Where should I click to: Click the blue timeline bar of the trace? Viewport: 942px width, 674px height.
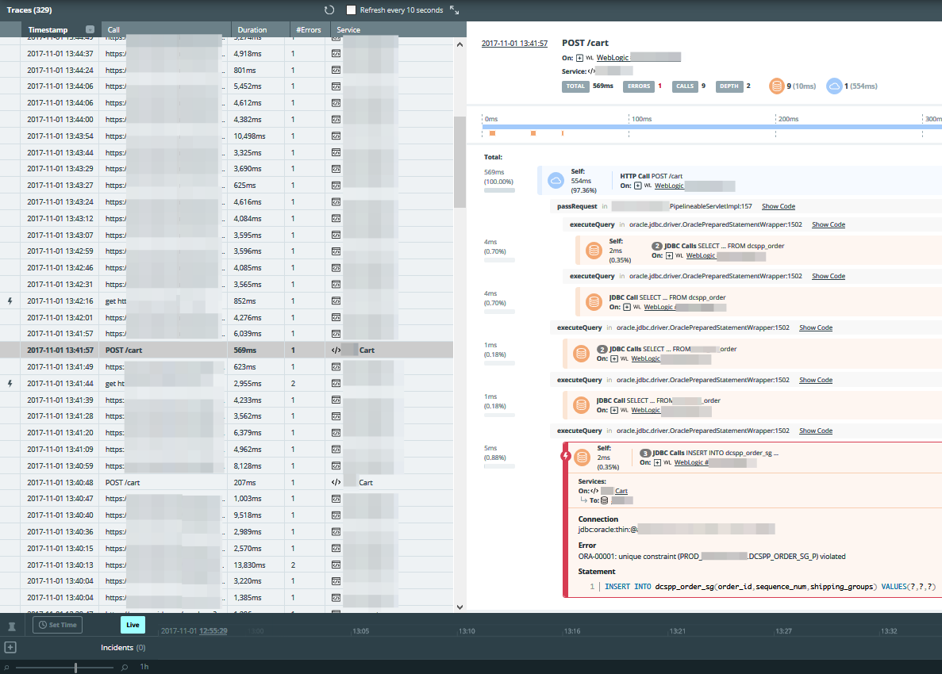711,127
